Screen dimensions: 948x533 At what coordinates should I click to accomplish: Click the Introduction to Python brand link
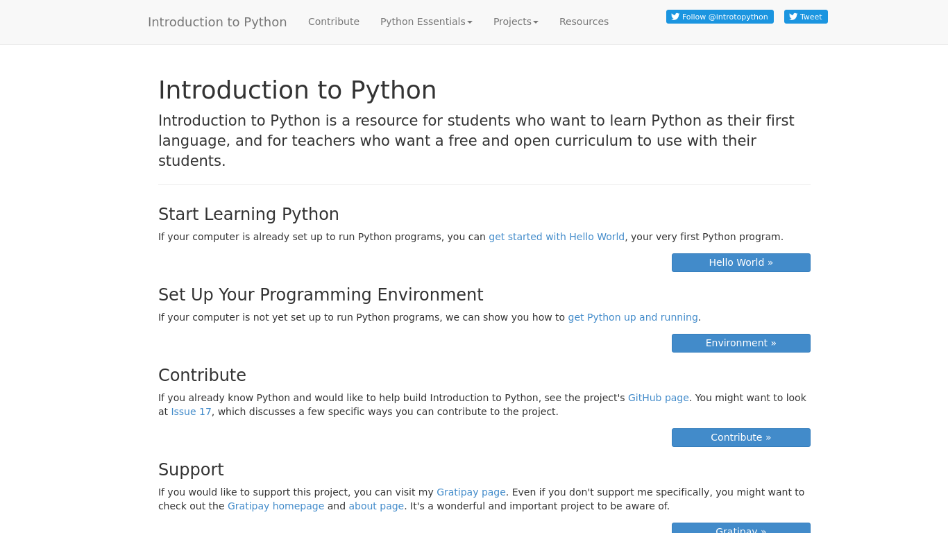(x=217, y=22)
